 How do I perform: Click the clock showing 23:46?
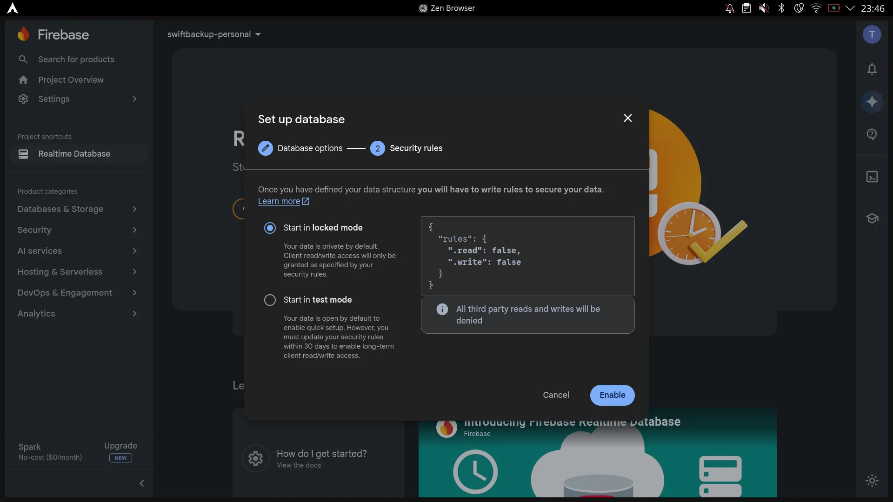[873, 8]
